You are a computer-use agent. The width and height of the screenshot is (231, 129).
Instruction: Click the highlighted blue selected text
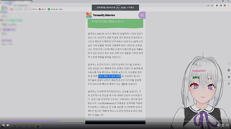pyautogui.click(x=110, y=76)
